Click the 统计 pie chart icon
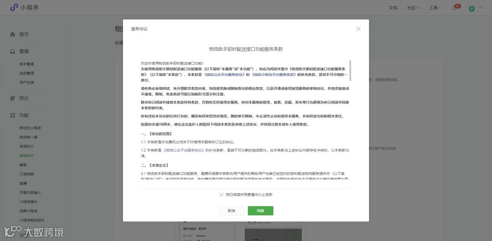The image size is (492, 241). (x=13, y=98)
